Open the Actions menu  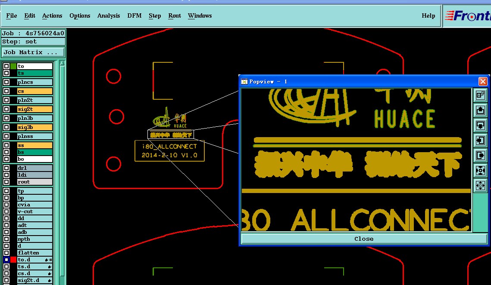(x=52, y=15)
